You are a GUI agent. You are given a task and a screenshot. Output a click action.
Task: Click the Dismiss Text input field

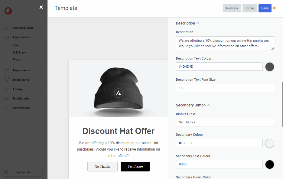click(225, 122)
